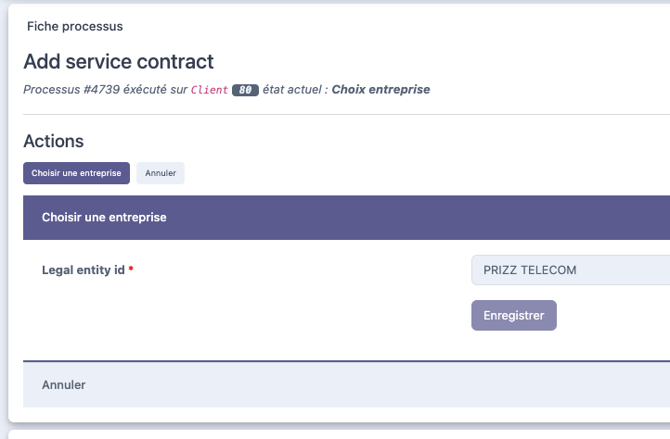The image size is (670, 439).
Task: Select the "Fiche processus" card header
Action: tap(75, 27)
